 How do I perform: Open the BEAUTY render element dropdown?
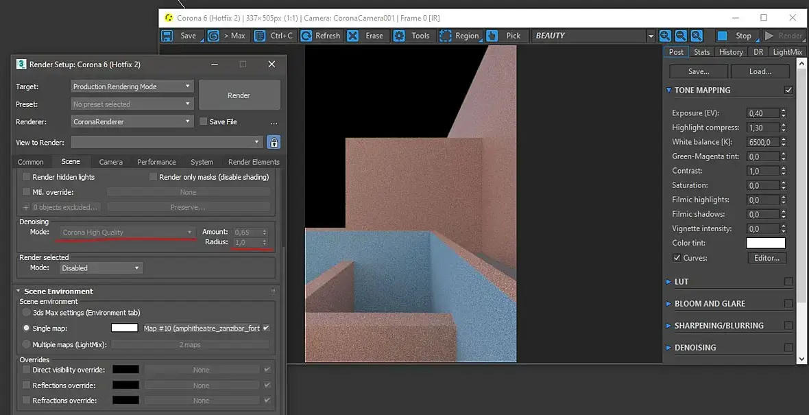tap(594, 36)
